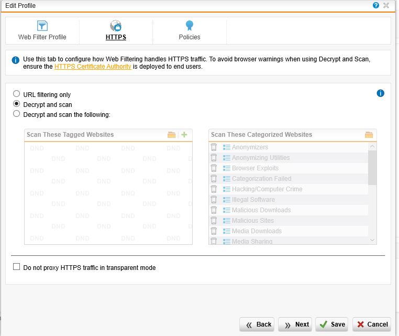Delete the Browser Exploits category
The image size is (399, 336).
[x=214, y=168]
